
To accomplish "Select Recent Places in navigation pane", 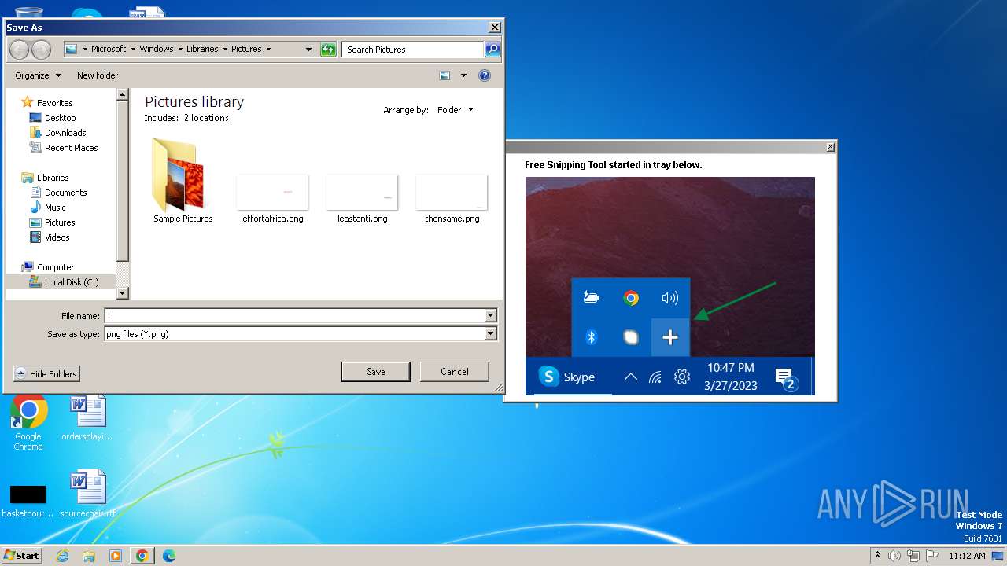I will 71,148.
